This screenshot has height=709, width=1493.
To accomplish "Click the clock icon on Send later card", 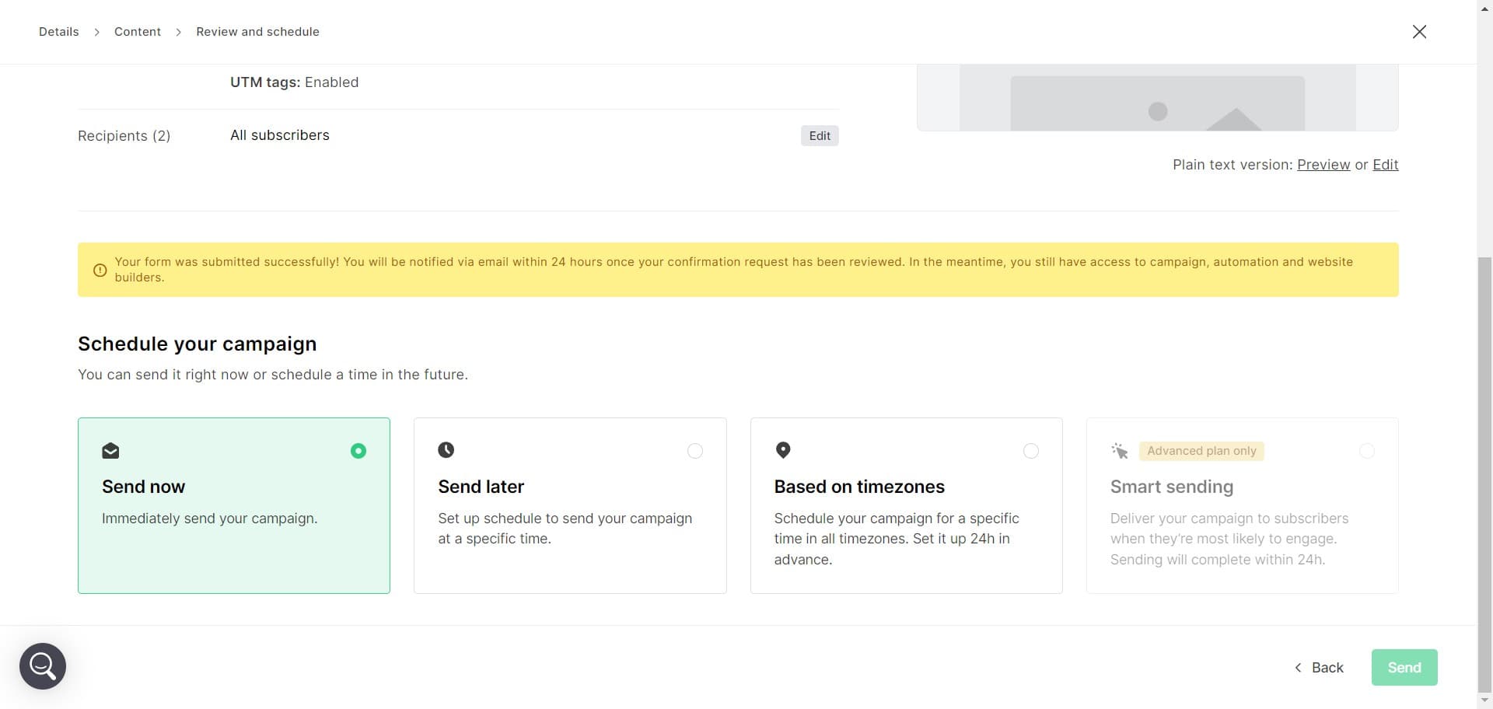I will click(x=446, y=450).
